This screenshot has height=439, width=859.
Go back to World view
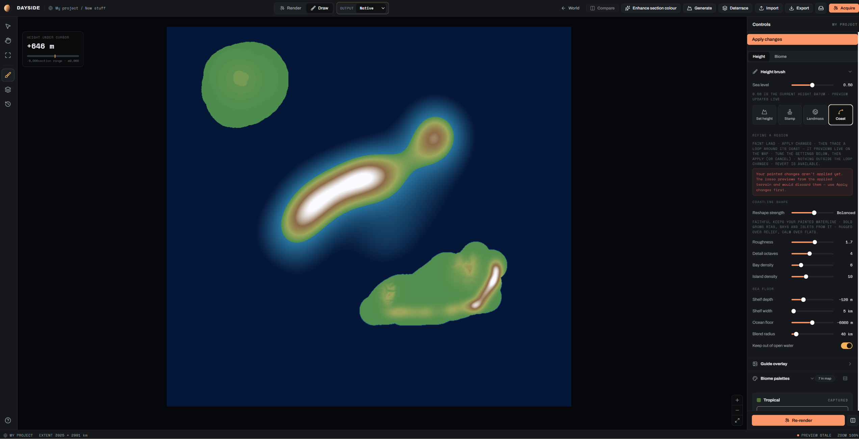tap(570, 8)
